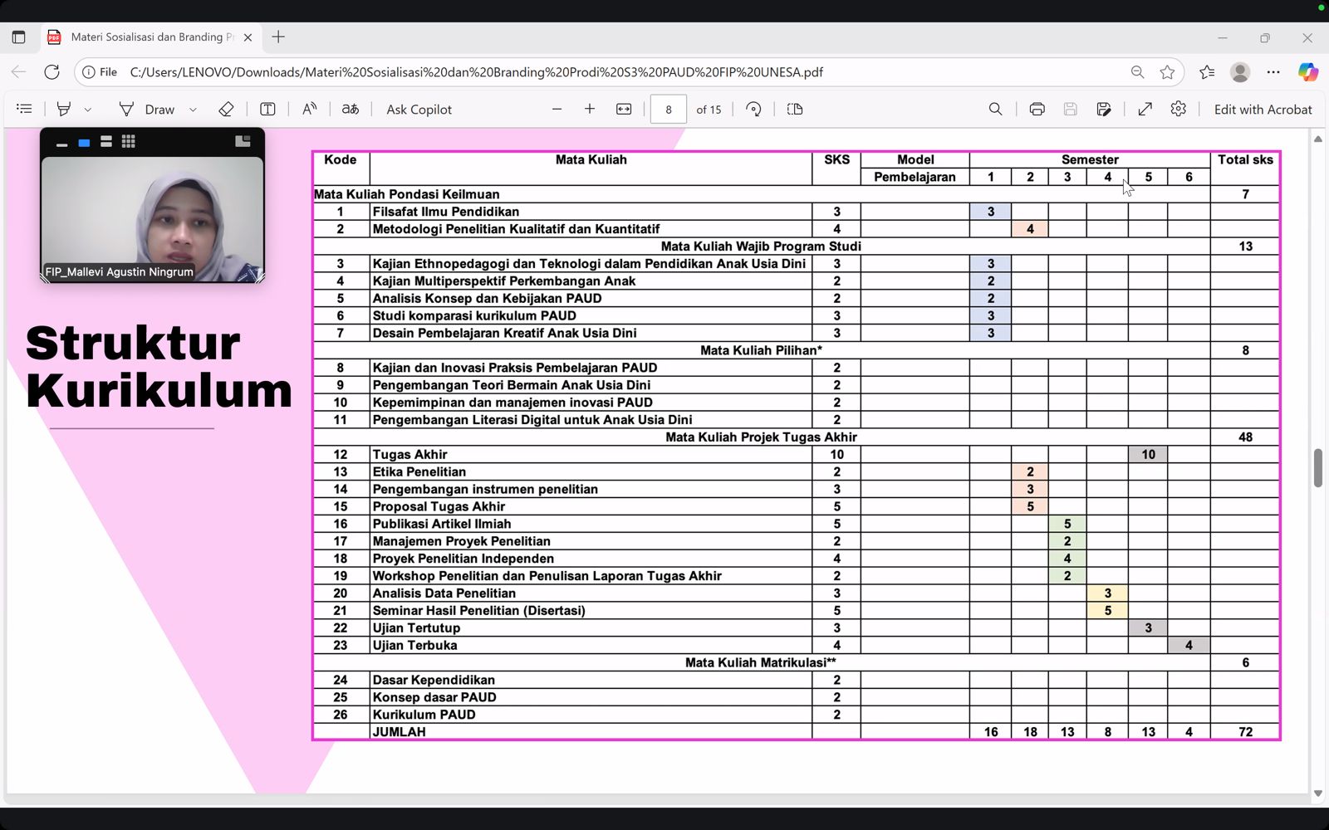Click the Add text tool icon
The height and width of the screenshot is (830, 1329).
tap(267, 109)
